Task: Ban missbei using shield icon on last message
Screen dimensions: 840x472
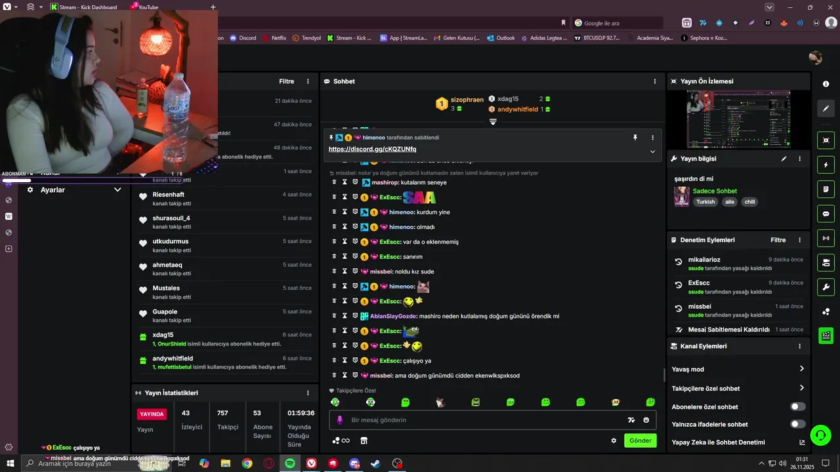Action: click(x=355, y=375)
